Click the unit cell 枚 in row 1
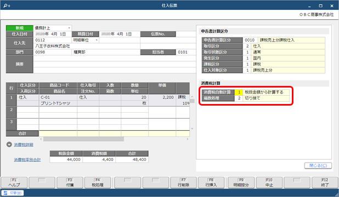This screenshot has width=339, height=197. tap(134, 103)
